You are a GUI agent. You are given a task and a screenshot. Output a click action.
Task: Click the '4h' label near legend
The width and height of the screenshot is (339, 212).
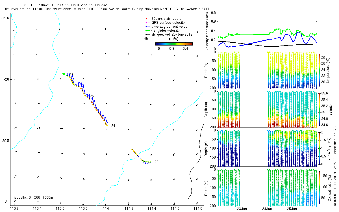pos(146,38)
